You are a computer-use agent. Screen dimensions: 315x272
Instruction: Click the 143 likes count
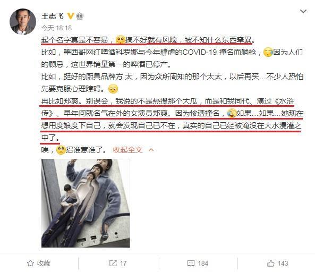[x=283, y=263]
